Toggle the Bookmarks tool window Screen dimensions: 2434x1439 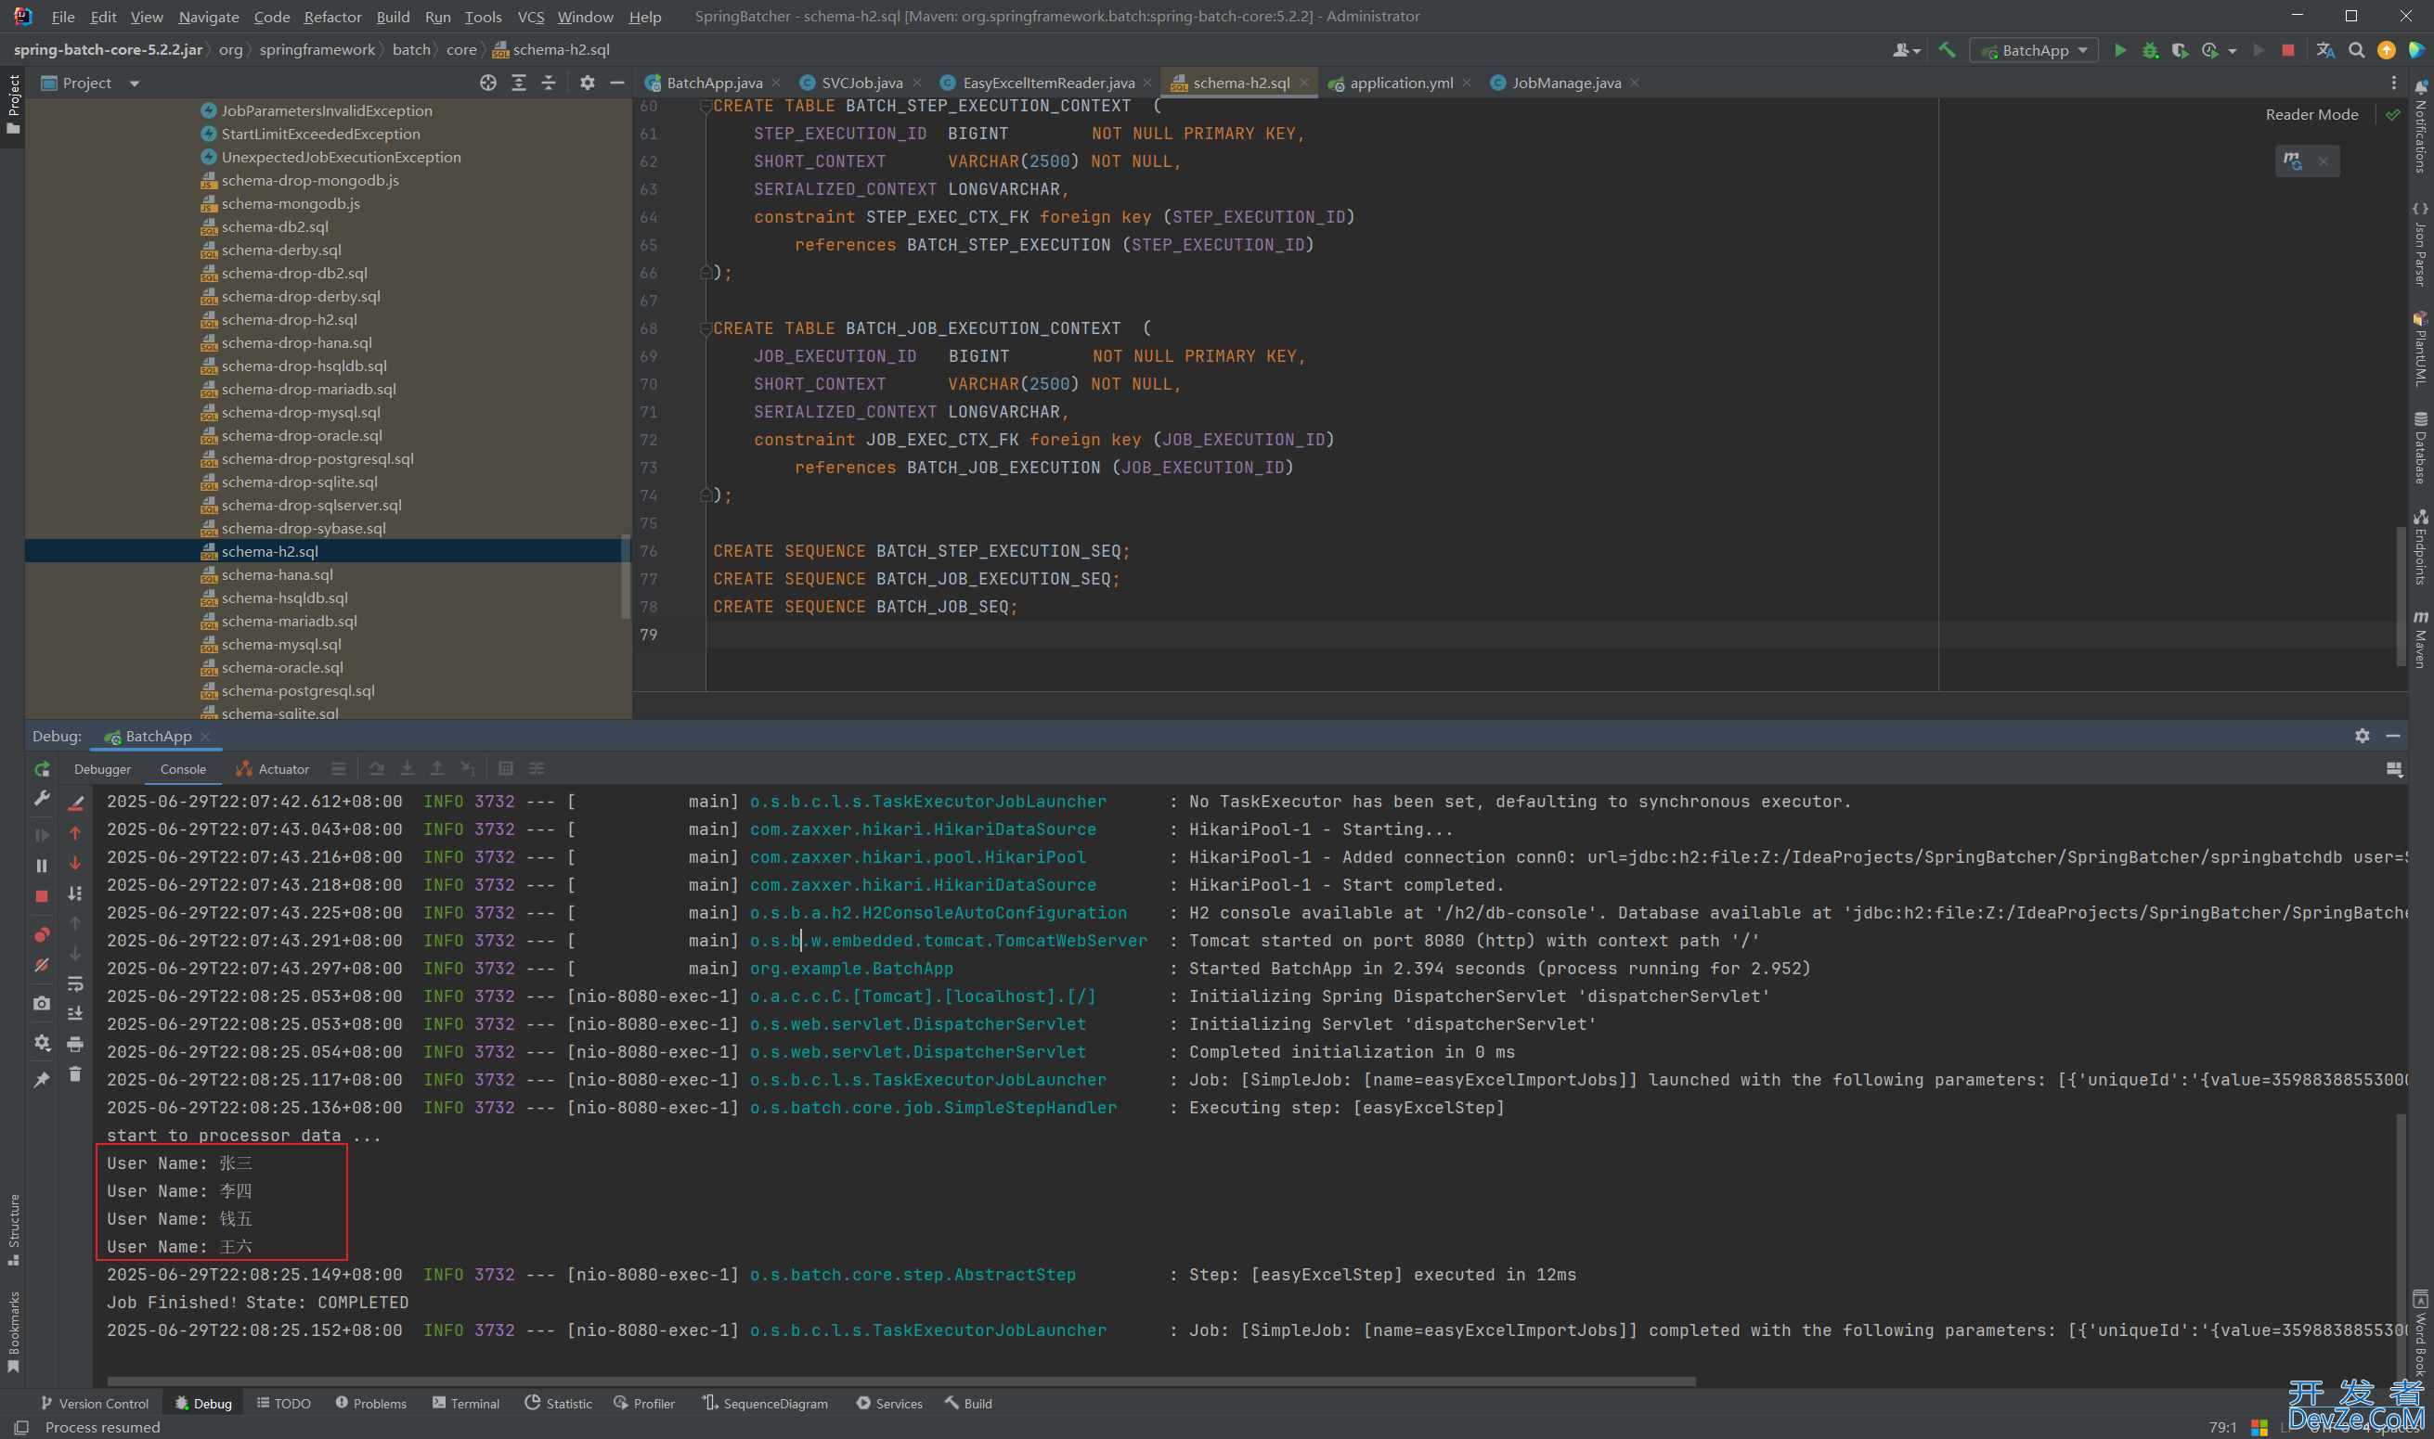click(13, 1331)
